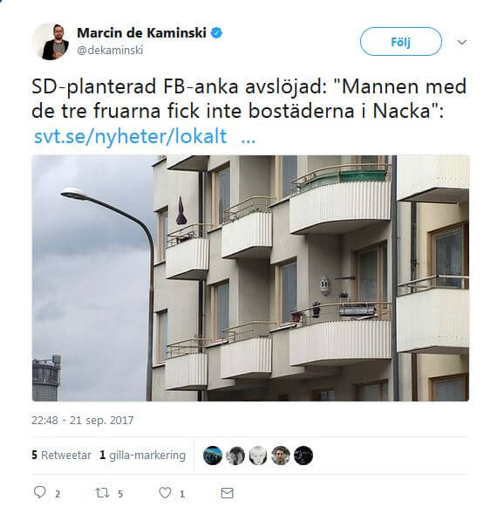
Task: Open first retweeter's round avatar
Action: [x=213, y=456]
